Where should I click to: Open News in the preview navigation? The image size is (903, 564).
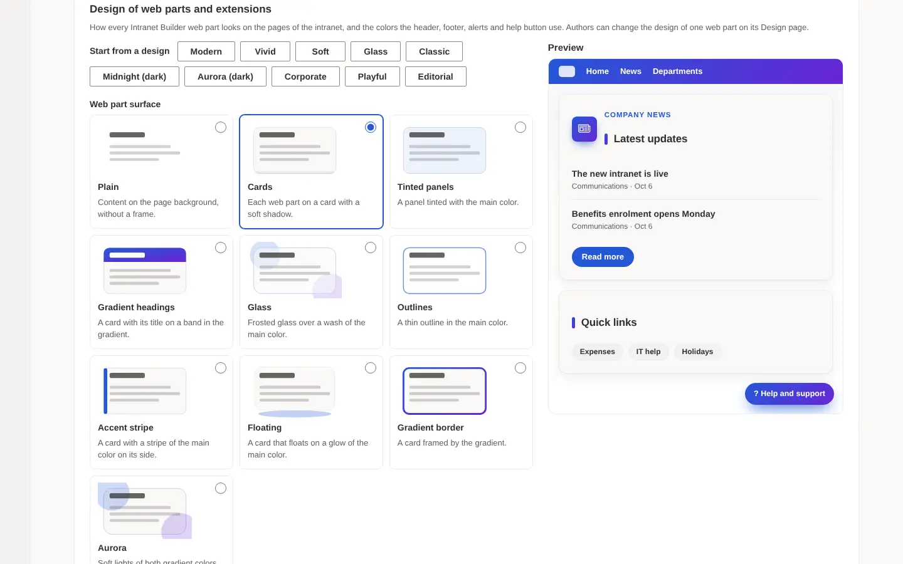click(631, 71)
